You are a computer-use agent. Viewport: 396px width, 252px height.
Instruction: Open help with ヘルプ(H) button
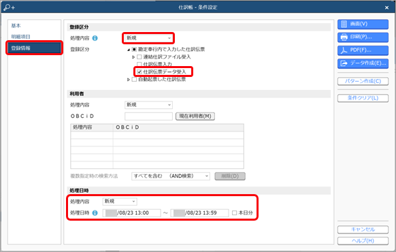click(x=363, y=241)
